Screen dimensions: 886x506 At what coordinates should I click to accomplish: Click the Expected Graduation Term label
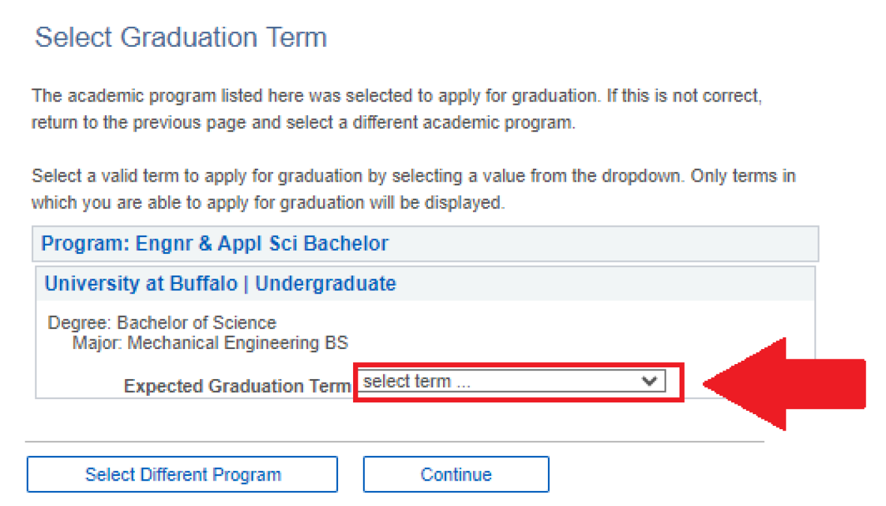click(x=237, y=386)
